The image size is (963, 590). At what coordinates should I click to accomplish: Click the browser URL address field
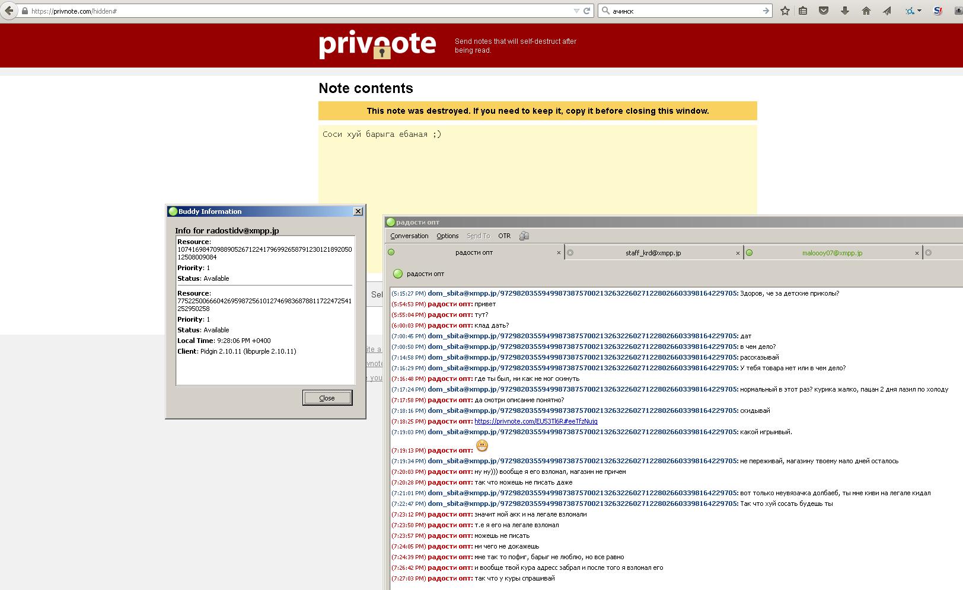296,11
